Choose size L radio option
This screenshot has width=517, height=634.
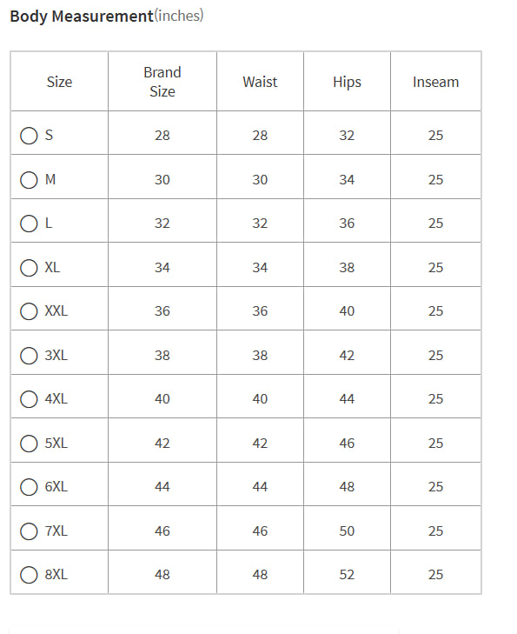(29, 224)
